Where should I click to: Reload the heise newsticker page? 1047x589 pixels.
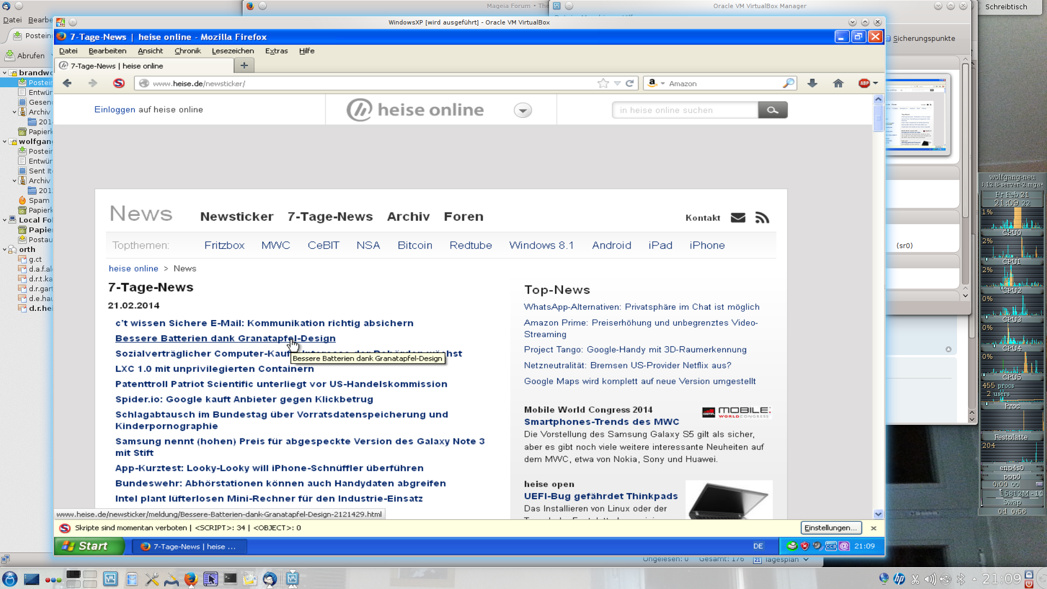pos(630,83)
